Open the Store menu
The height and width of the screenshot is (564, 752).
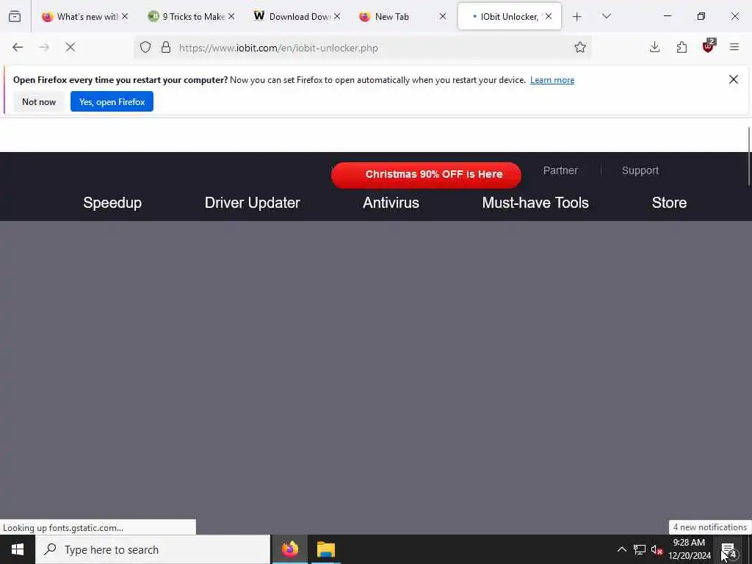(669, 203)
